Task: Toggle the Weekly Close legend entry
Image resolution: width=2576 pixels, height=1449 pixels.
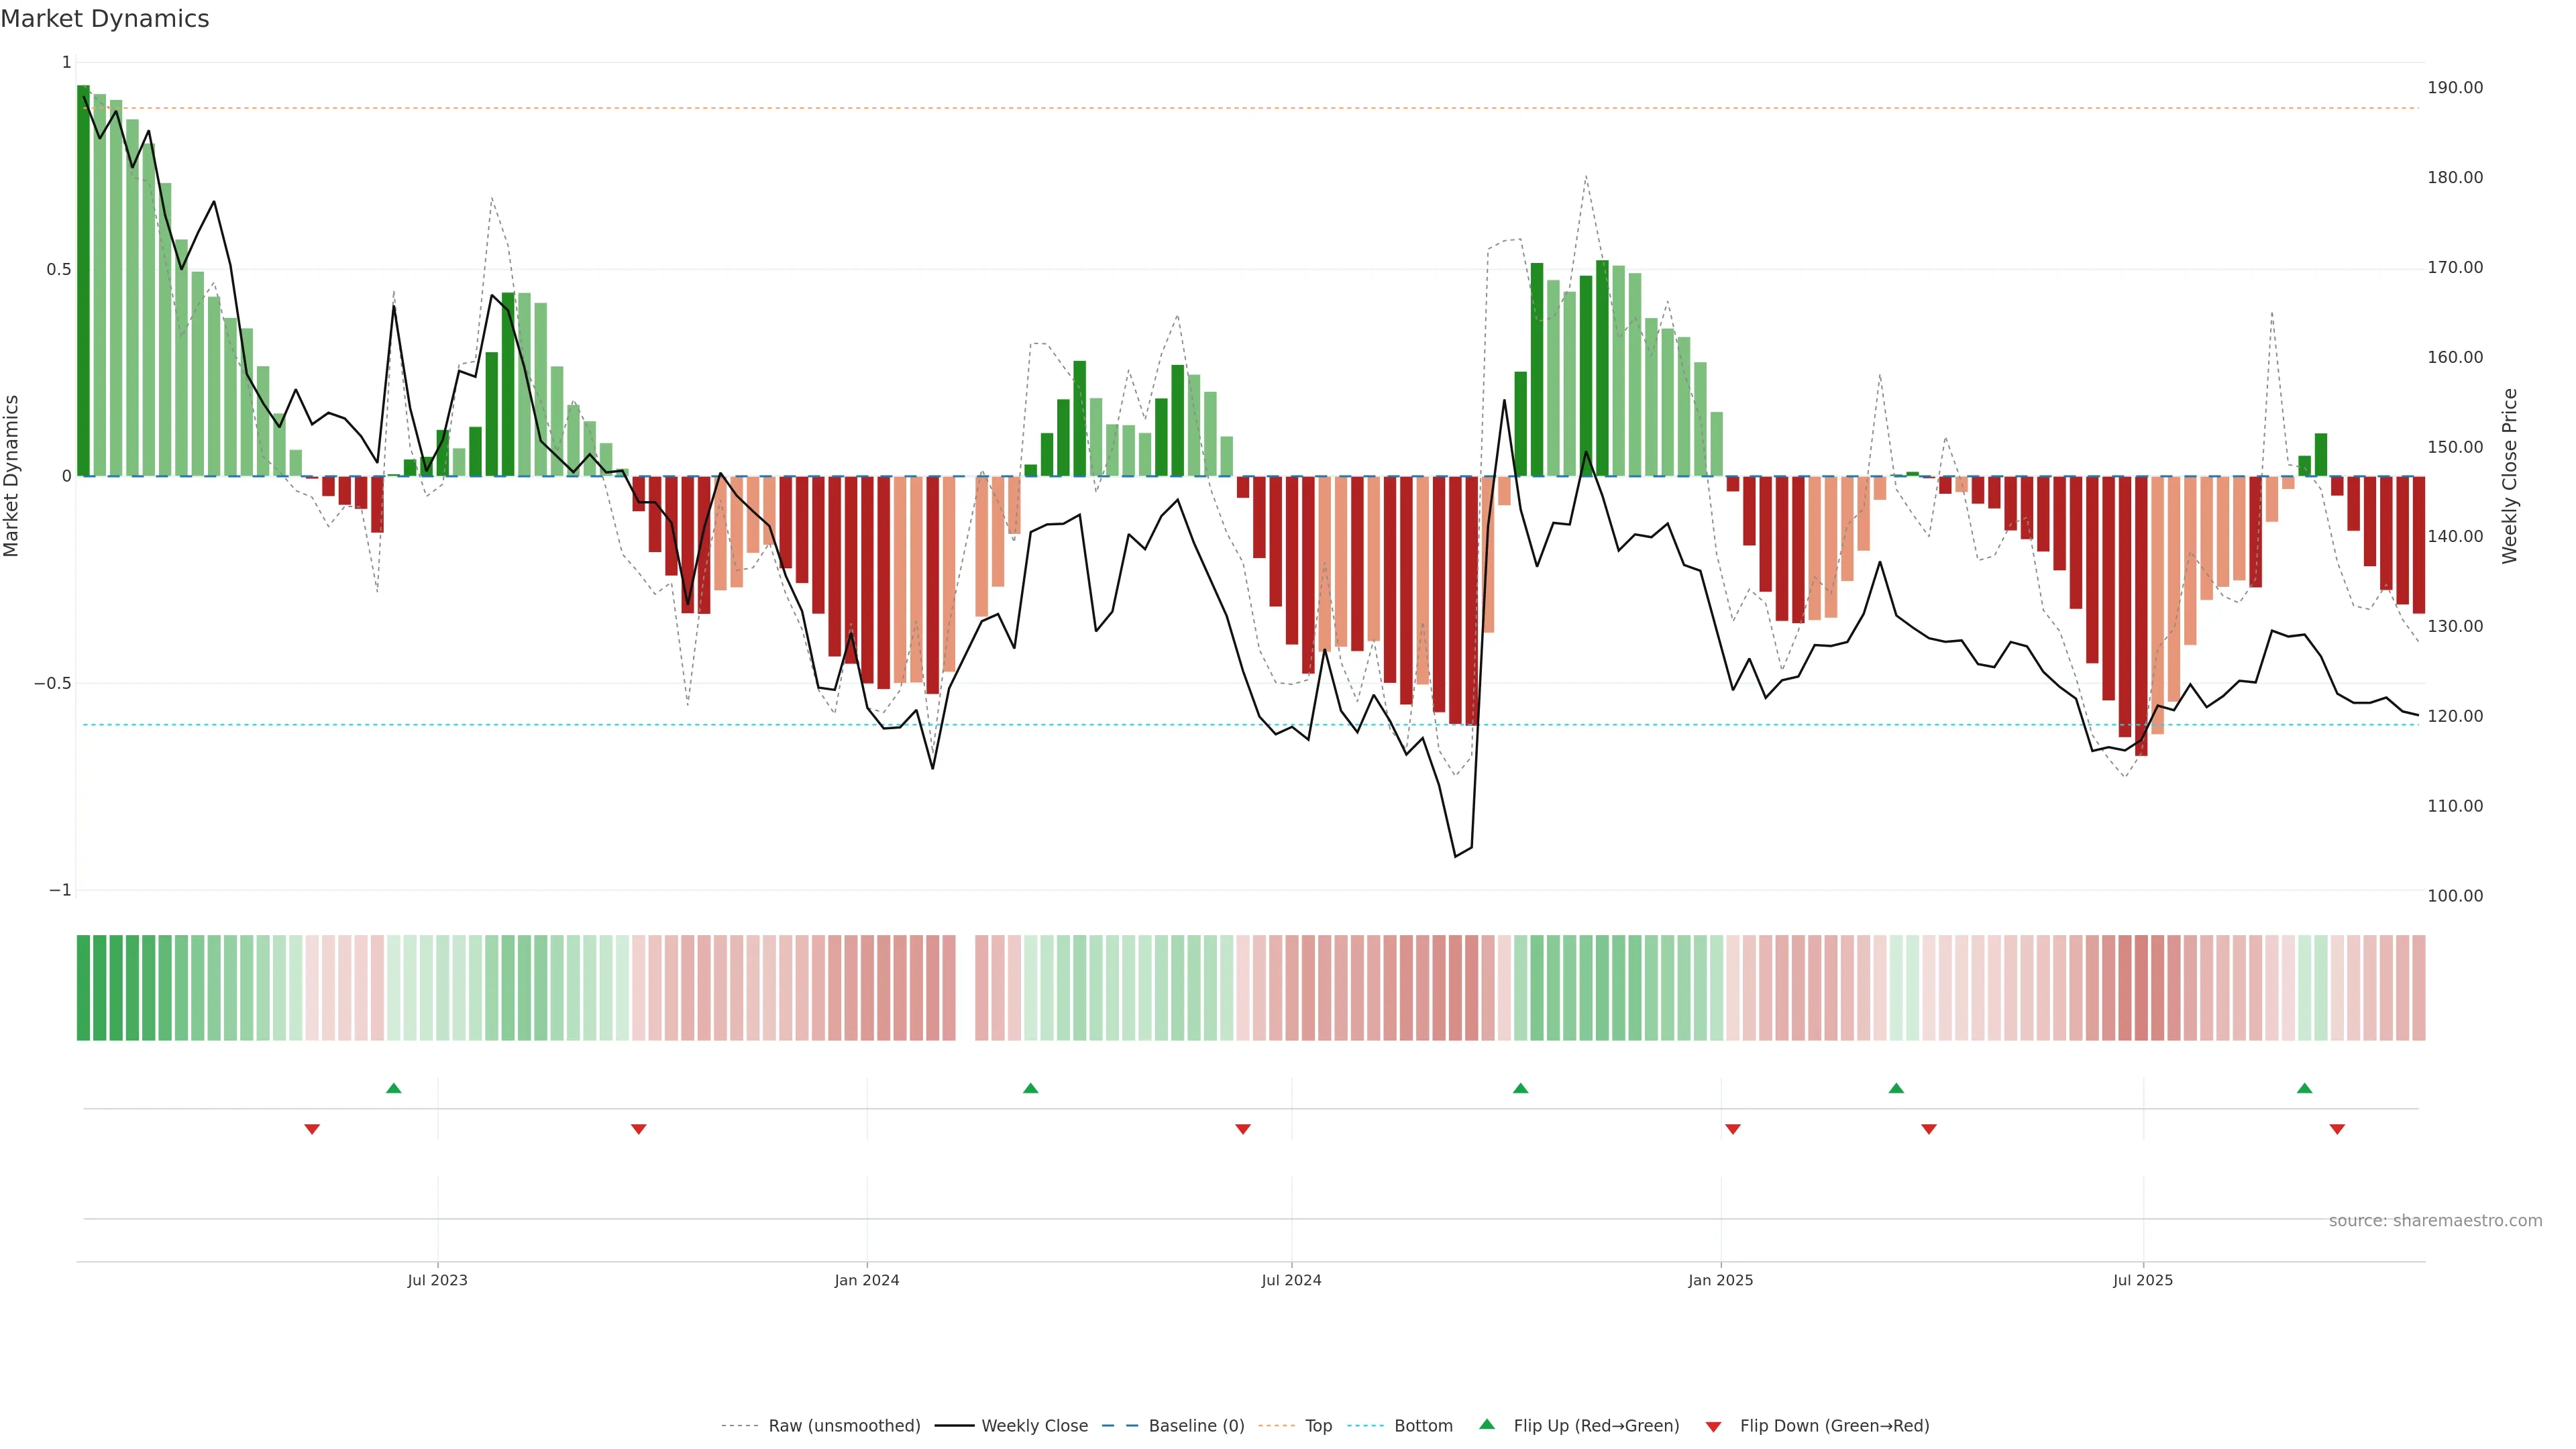Action: click(x=1034, y=1425)
